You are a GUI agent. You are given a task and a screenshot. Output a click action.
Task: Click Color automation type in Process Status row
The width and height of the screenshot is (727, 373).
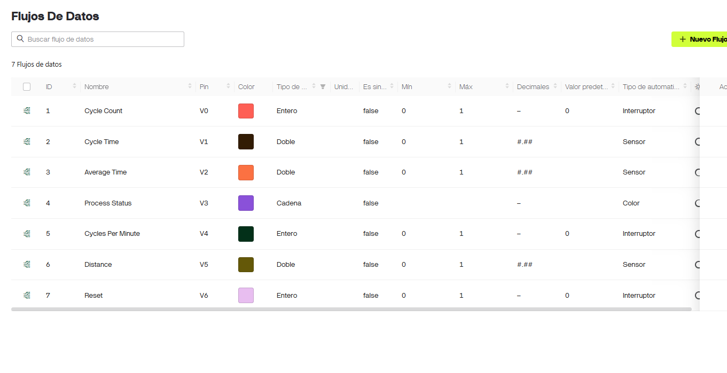(631, 203)
